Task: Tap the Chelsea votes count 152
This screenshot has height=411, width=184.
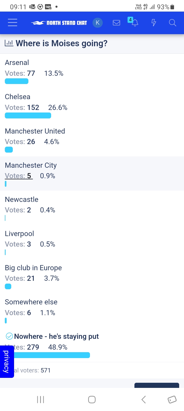Action: coord(33,107)
